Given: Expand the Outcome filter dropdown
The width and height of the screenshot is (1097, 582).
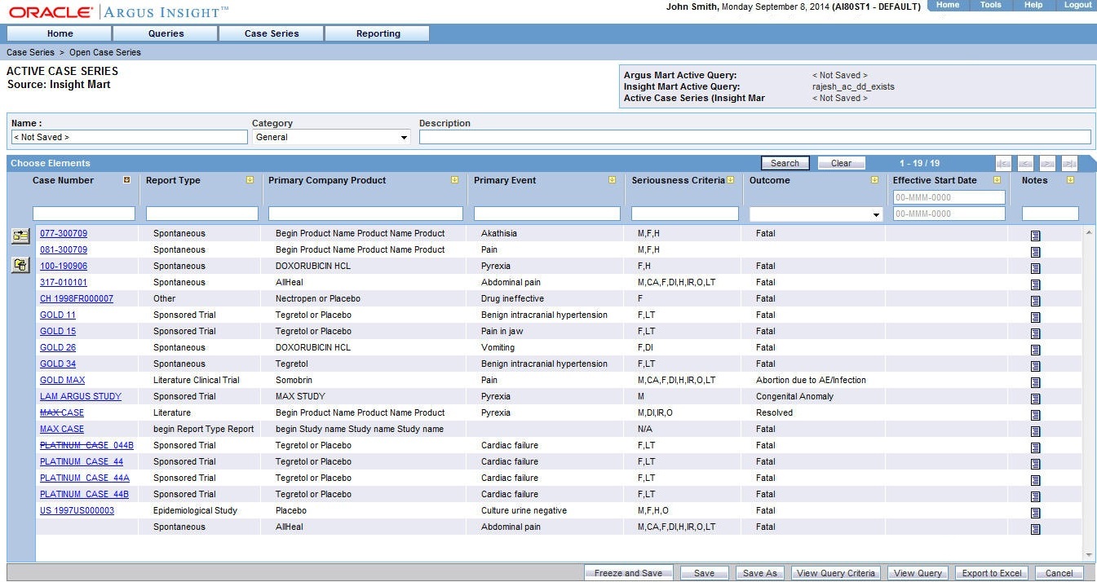Looking at the screenshot, I should click(x=877, y=214).
